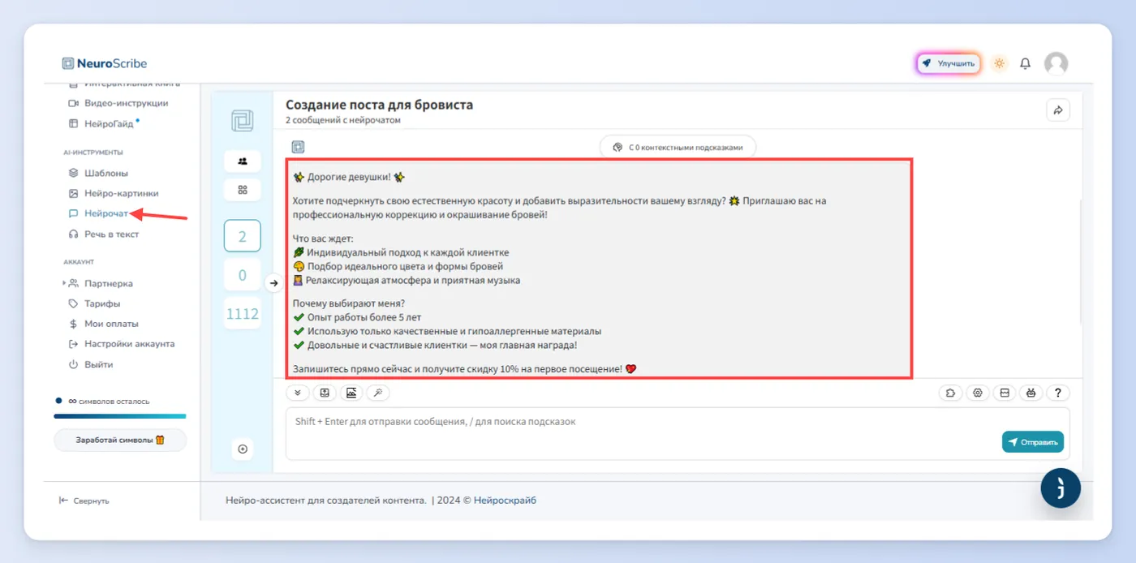
Task: Click the remaining symbols progress bar
Action: pos(120,416)
